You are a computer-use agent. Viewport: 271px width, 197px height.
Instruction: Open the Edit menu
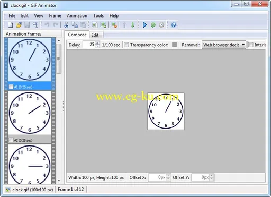(x=25, y=15)
